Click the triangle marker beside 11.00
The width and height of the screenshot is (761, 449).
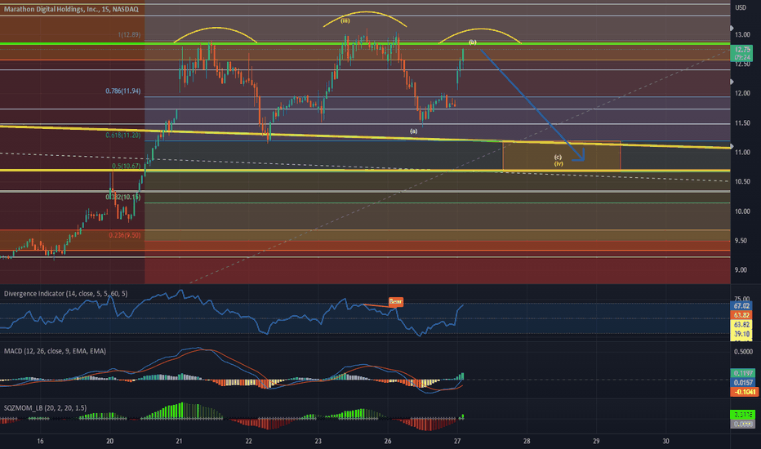[x=732, y=146]
